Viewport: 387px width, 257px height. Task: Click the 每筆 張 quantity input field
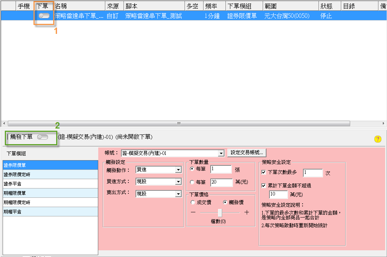point(221,169)
